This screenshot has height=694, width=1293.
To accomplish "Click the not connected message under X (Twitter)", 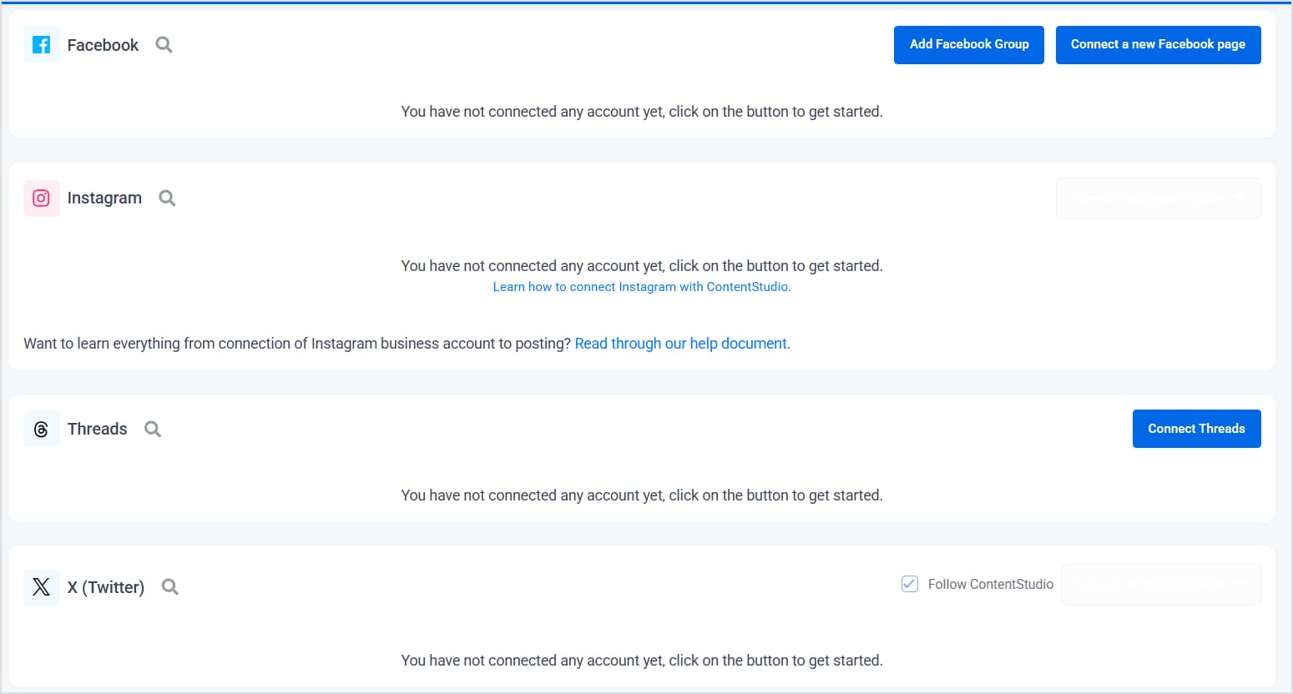I will coord(642,661).
